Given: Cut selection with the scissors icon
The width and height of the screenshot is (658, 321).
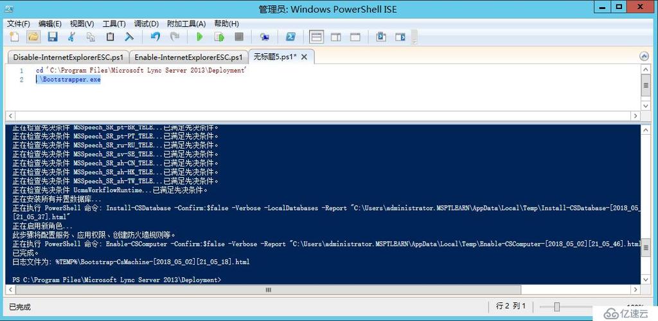Looking at the screenshot, I should pyautogui.click(x=72, y=37).
